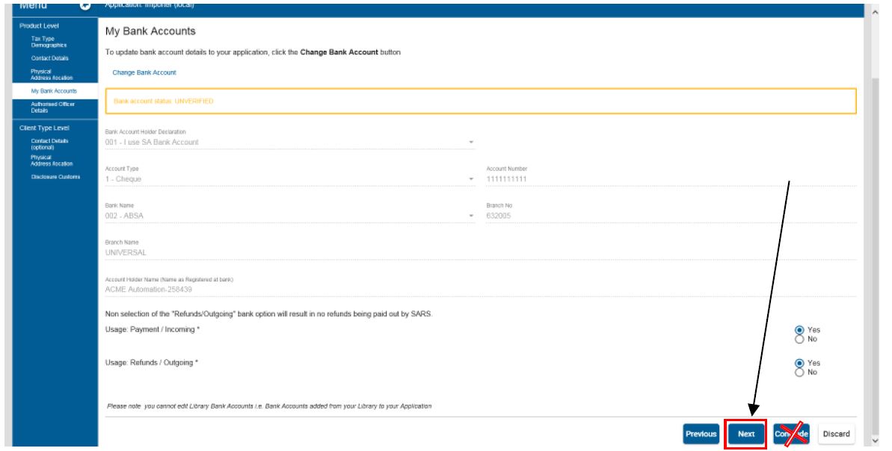Click the Branch No field
This screenshot has height=451, width=892.
coord(671,216)
